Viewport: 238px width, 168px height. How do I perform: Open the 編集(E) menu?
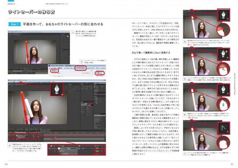60,68
